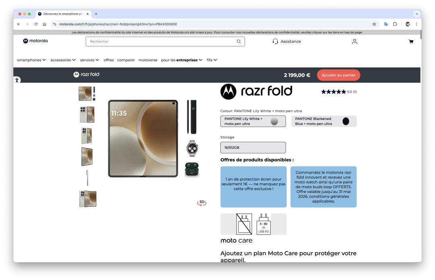435x280 pixels.
Task: Click the moto watch and buds loop offer
Action: tap(323, 187)
